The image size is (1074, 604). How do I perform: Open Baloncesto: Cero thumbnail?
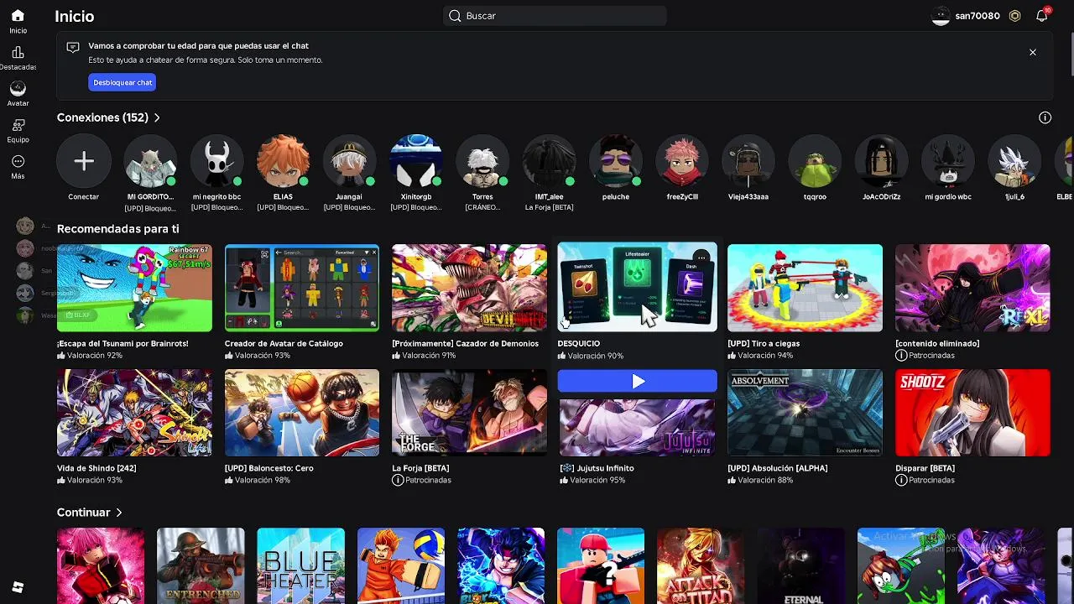tap(302, 413)
